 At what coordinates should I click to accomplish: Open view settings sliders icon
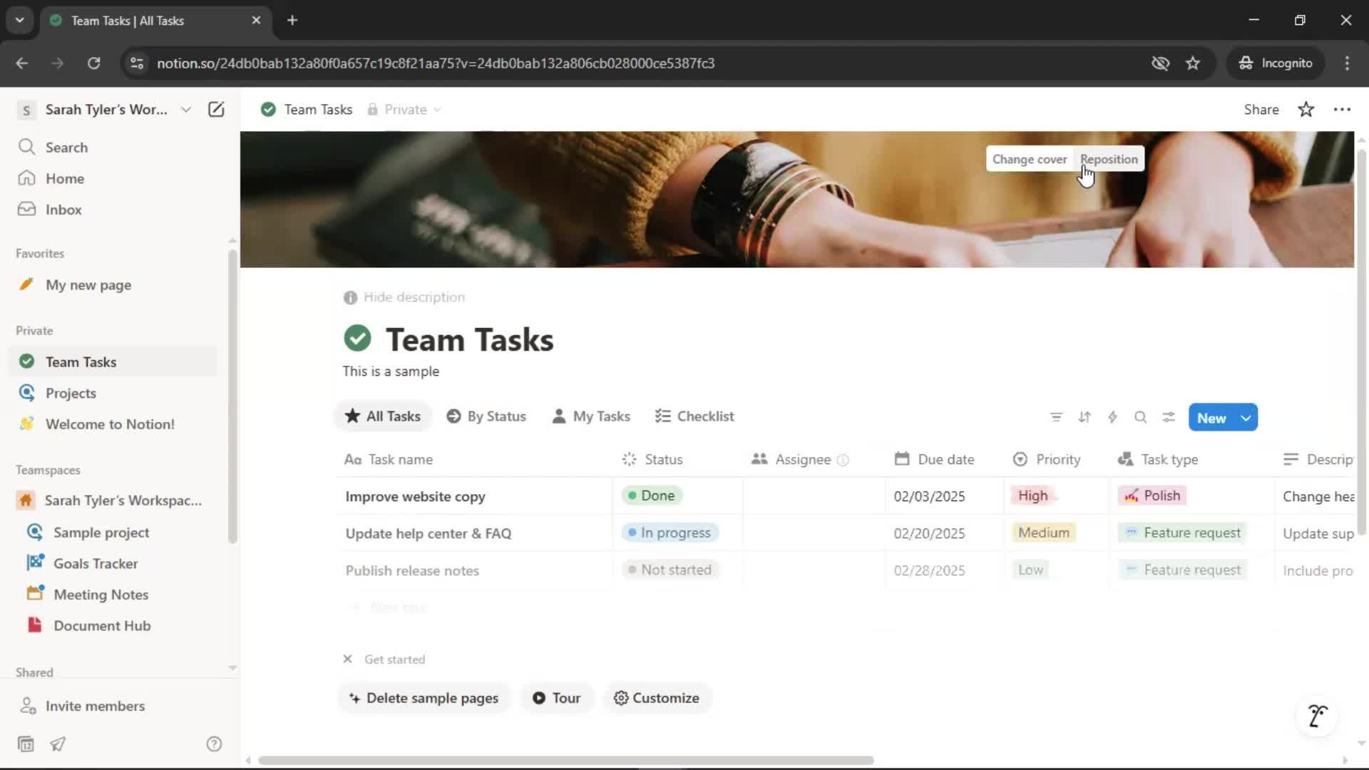(x=1169, y=417)
